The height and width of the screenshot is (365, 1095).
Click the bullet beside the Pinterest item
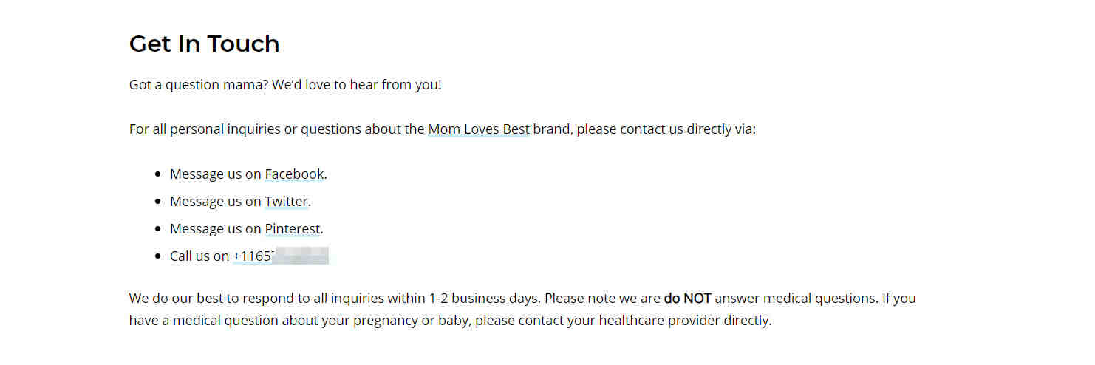(x=158, y=229)
